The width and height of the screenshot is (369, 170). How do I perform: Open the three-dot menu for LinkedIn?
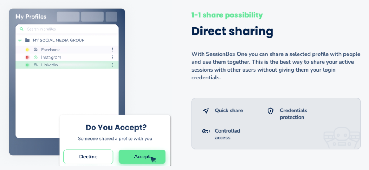tap(112, 65)
